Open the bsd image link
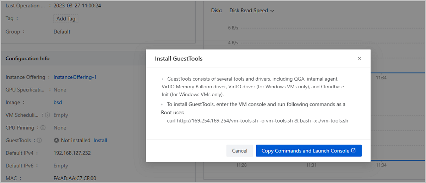 tap(58, 102)
